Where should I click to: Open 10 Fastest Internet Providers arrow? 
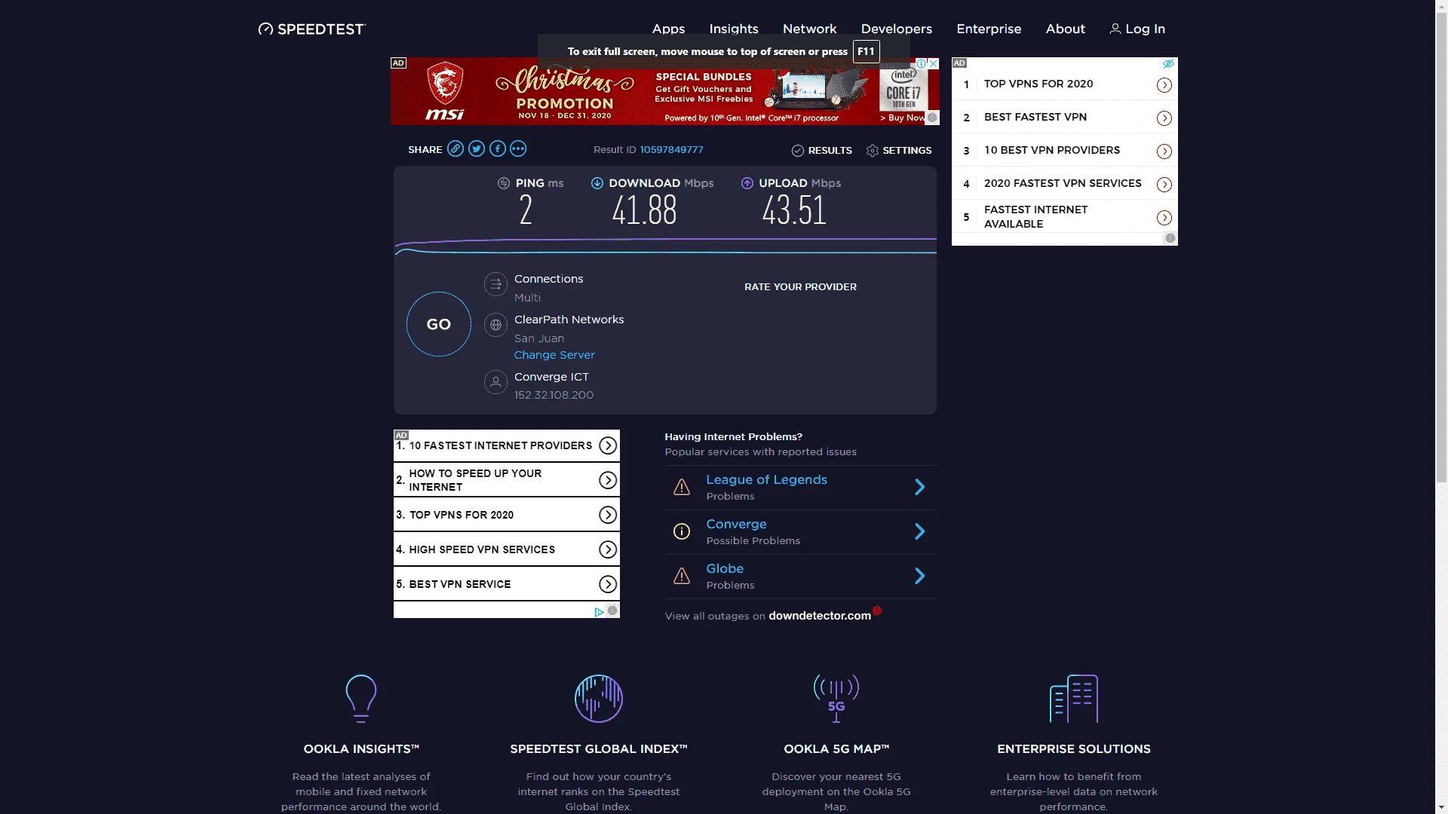click(608, 445)
